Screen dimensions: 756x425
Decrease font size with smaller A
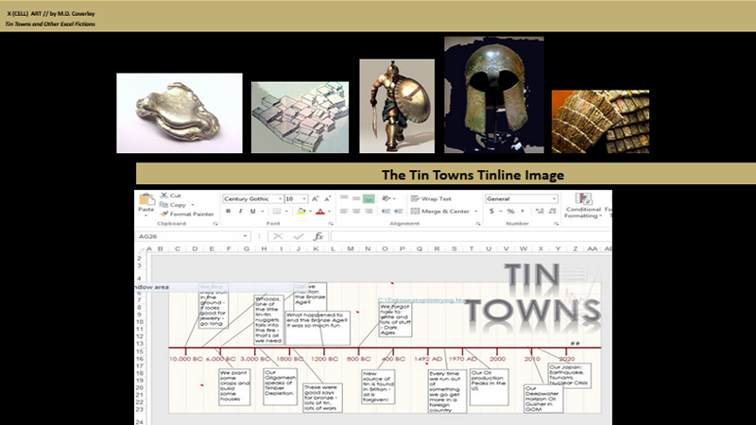[327, 198]
